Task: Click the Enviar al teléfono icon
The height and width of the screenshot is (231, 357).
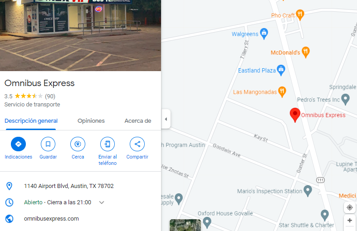Action: [108, 144]
